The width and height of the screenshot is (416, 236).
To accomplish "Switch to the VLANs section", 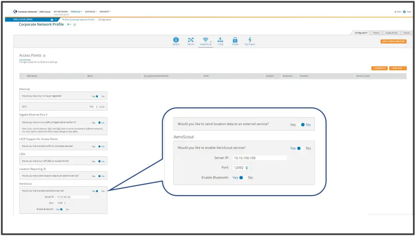I will [220, 39].
